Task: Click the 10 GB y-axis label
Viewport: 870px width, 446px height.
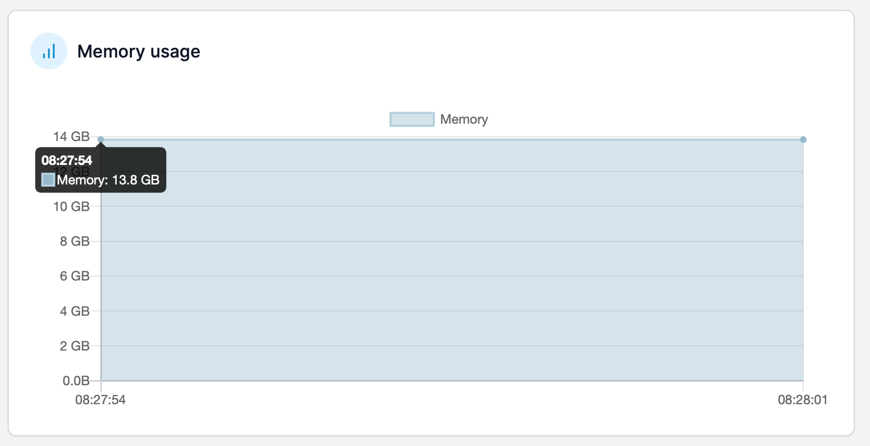Action: [71, 207]
